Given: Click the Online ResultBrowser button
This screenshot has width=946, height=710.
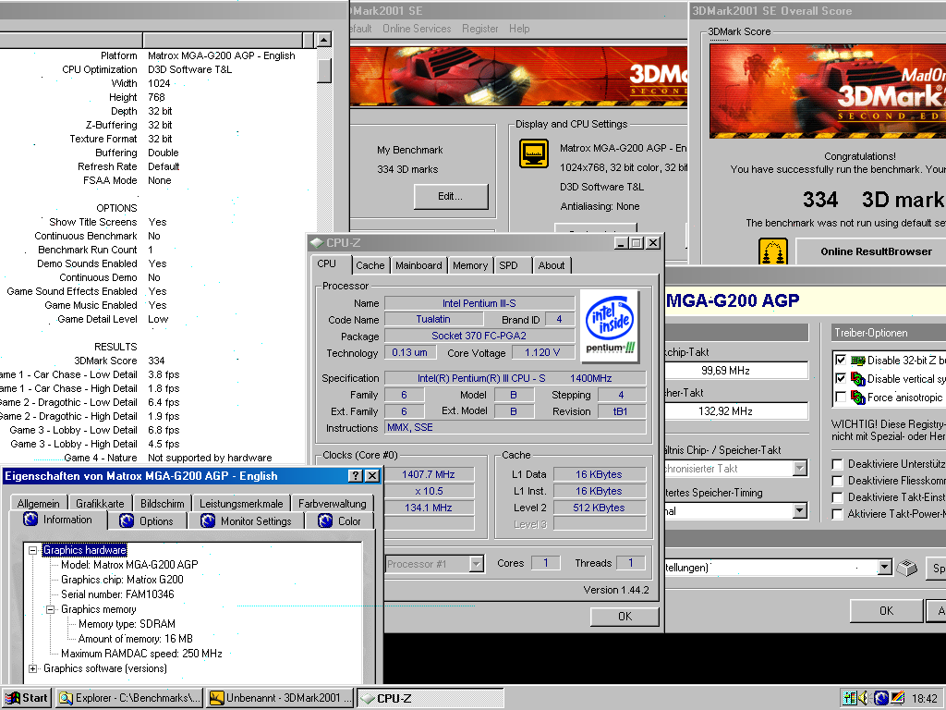Looking at the screenshot, I should coord(870,251).
